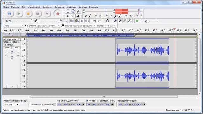The image size is (203, 114).
Task: Click the current position time field
Action: pos(132,104)
